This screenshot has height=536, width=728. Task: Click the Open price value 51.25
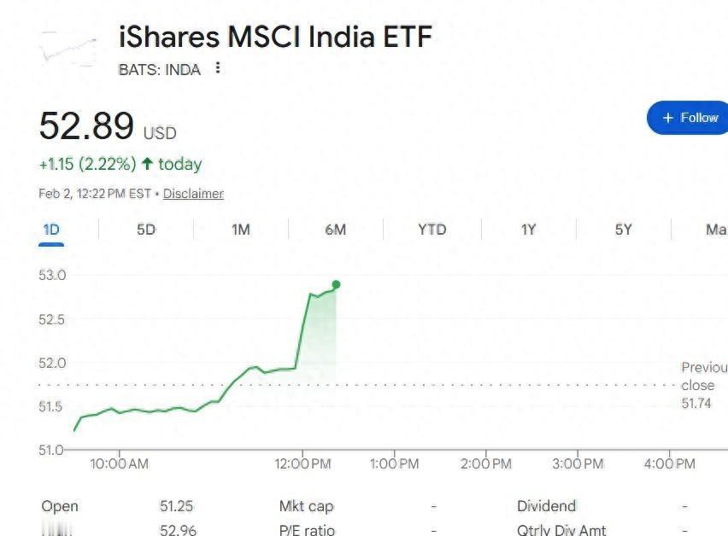tap(178, 506)
